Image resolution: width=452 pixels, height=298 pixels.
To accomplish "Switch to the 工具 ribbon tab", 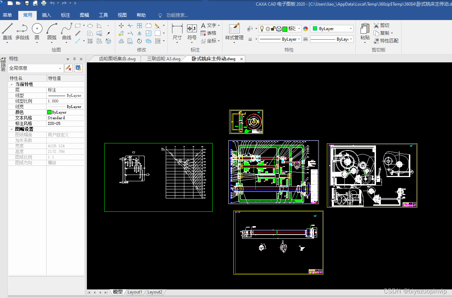I will tap(103, 15).
